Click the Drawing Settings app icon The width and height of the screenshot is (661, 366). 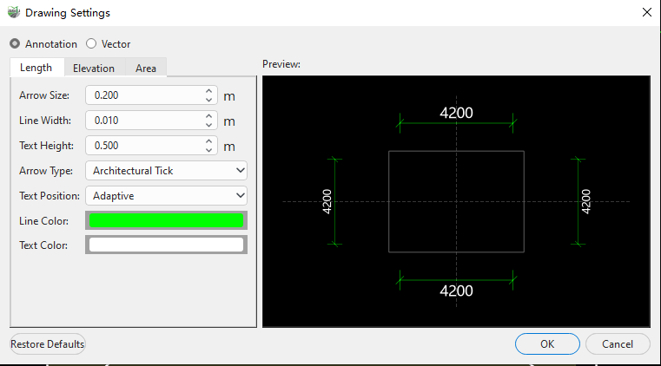pos(14,12)
